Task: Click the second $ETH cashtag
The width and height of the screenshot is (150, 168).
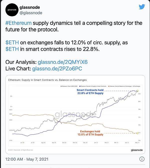Action: point(12,49)
